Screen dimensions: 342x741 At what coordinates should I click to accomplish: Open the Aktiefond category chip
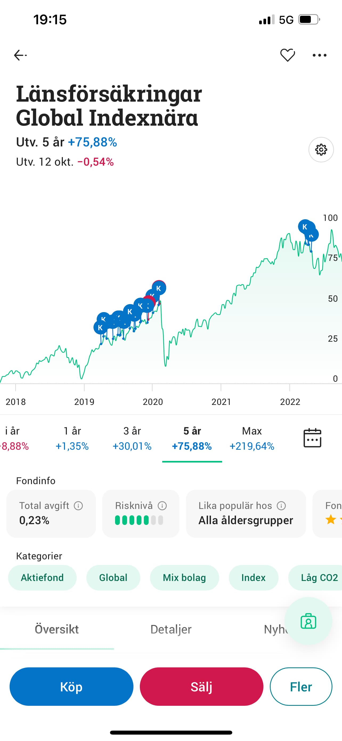[42, 577]
